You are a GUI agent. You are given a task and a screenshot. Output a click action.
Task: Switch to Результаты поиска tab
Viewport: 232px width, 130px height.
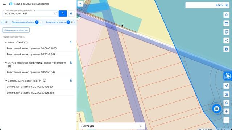coord(56,22)
